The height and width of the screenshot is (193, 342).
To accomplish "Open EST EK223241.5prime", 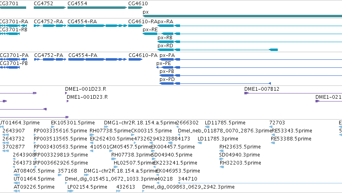I will point(175,163).
